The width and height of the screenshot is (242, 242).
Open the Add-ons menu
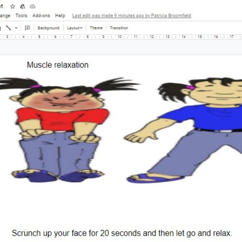pos(41,16)
